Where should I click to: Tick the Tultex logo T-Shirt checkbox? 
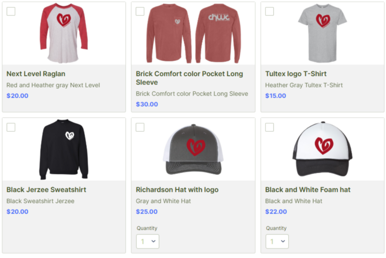coord(270,11)
